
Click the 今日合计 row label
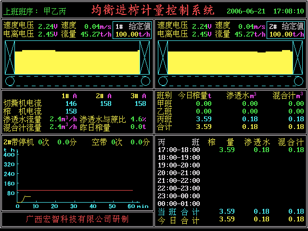[179, 220]
